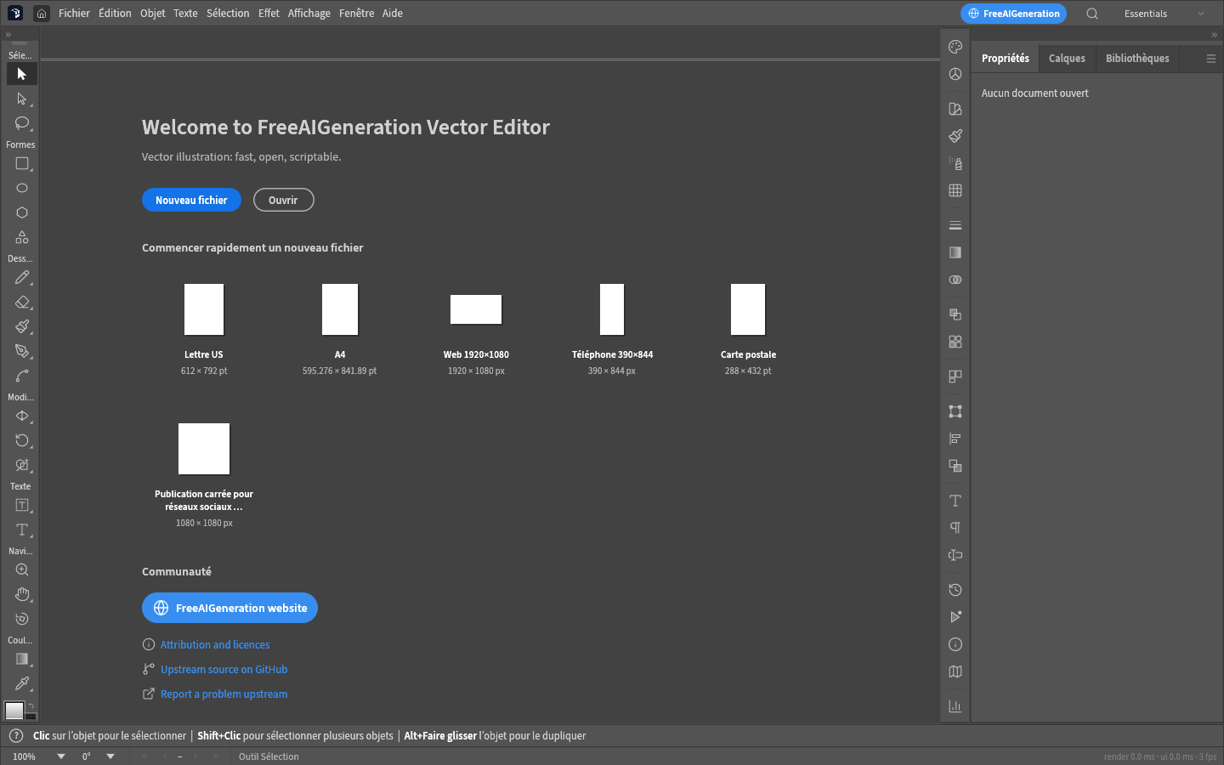1224x765 pixels.
Task: Open the Effet menu
Action: click(x=269, y=14)
